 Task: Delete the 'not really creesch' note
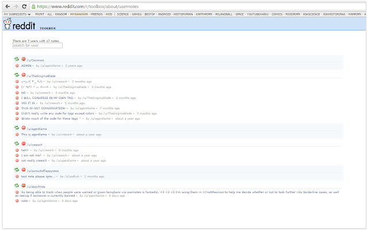[x=17, y=160]
